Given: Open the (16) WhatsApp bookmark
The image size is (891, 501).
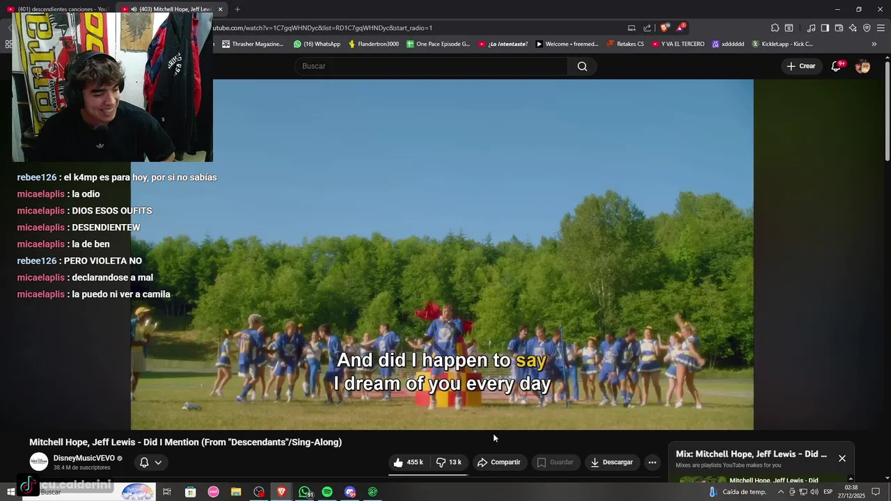Looking at the screenshot, I should point(317,44).
